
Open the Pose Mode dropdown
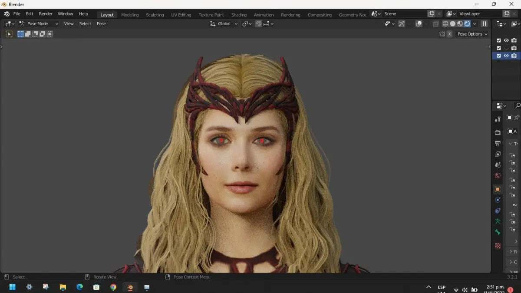(39, 24)
